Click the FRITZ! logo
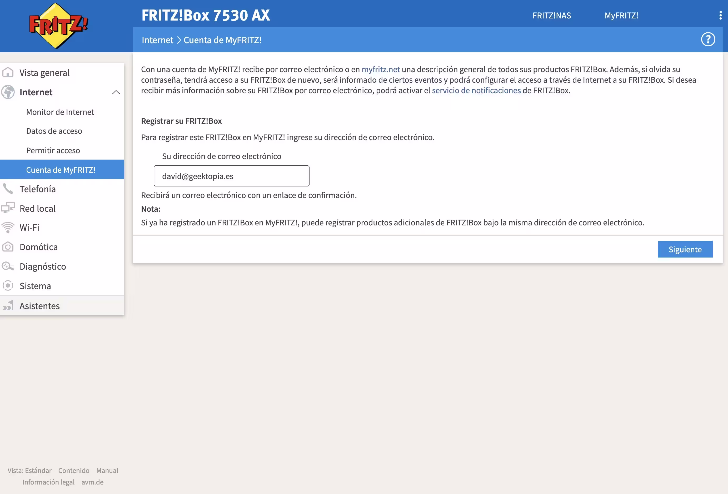728x494 pixels. (59, 26)
